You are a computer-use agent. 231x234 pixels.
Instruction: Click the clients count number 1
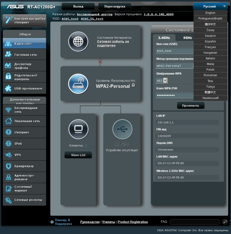[x=86, y=145]
